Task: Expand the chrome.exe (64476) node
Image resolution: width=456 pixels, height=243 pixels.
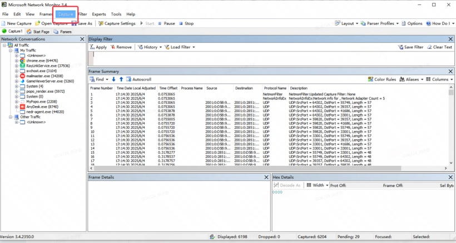Action: 17,60
